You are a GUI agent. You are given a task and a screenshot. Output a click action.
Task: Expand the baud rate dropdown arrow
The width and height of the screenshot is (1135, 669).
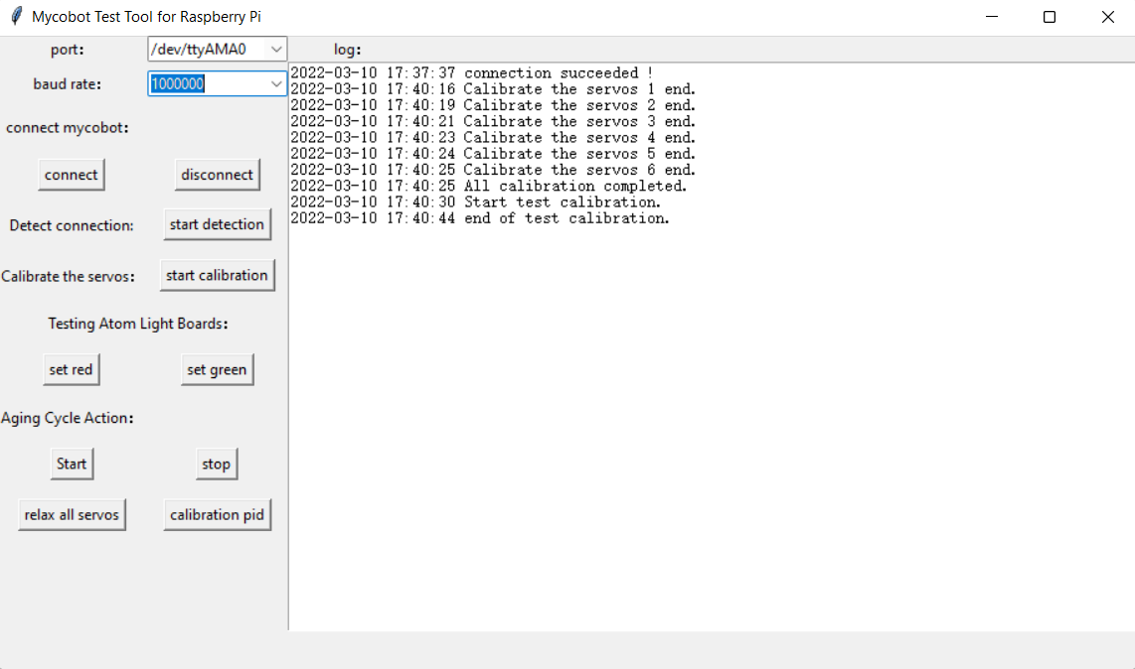click(x=275, y=84)
